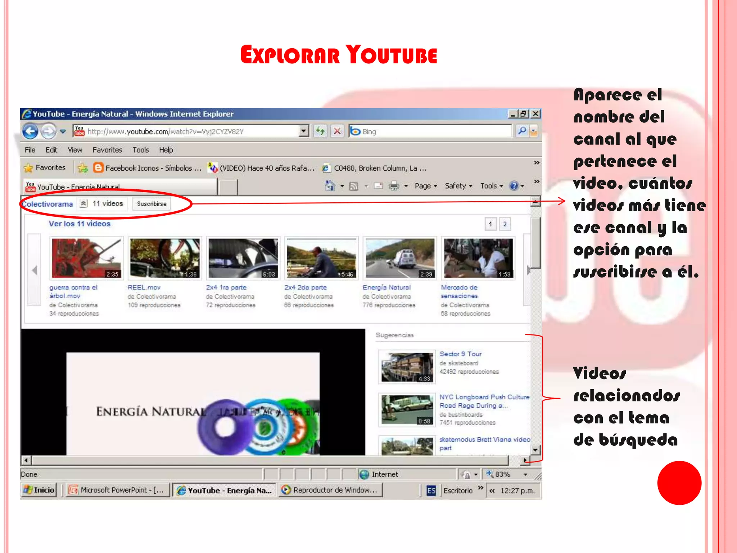This screenshot has width=737, height=553.
Task: Click the 2x4 2da parte title link
Action: click(306, 287)
